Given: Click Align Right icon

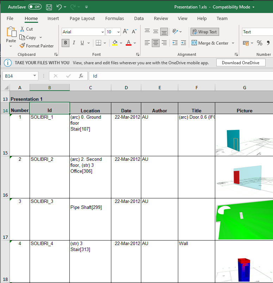Looking at the screenshot, I should tap(164, 43).
